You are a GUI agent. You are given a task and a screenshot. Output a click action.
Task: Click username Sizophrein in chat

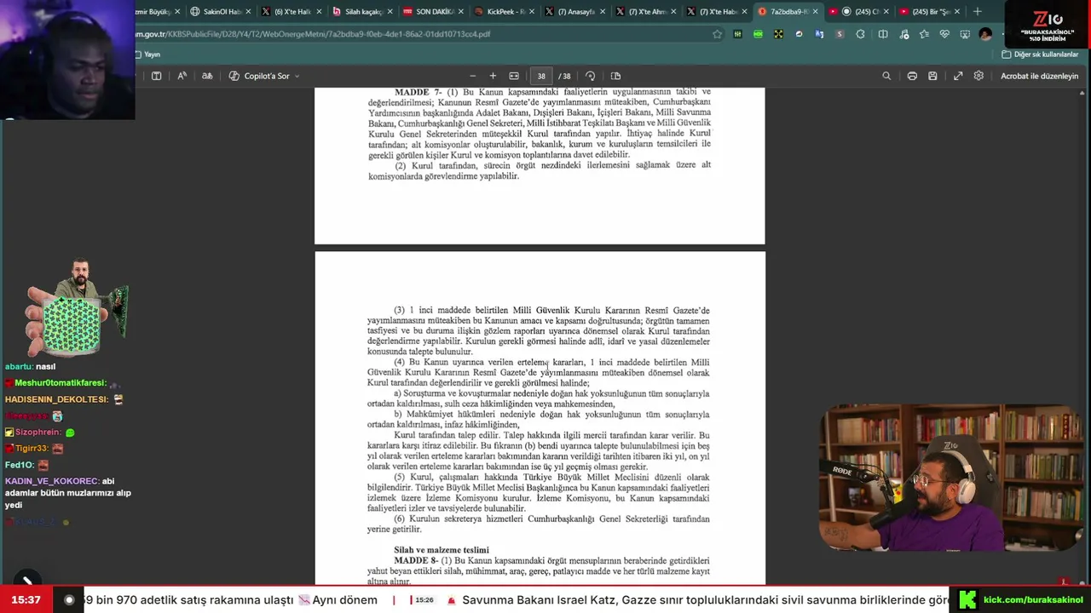click(x=38, y=433)
